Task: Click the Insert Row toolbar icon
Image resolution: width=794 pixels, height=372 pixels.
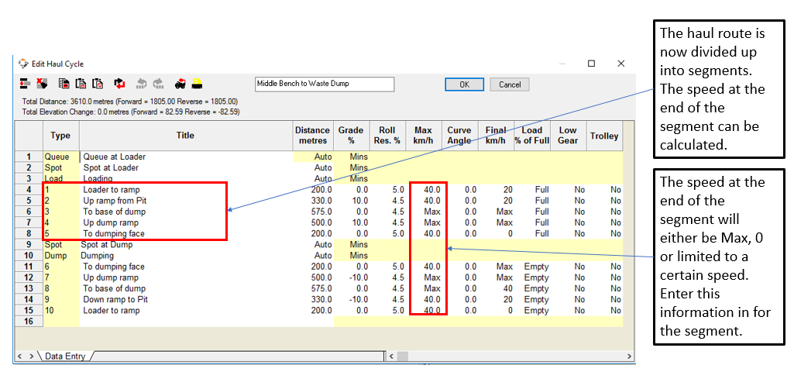Action: coord(25,84)
